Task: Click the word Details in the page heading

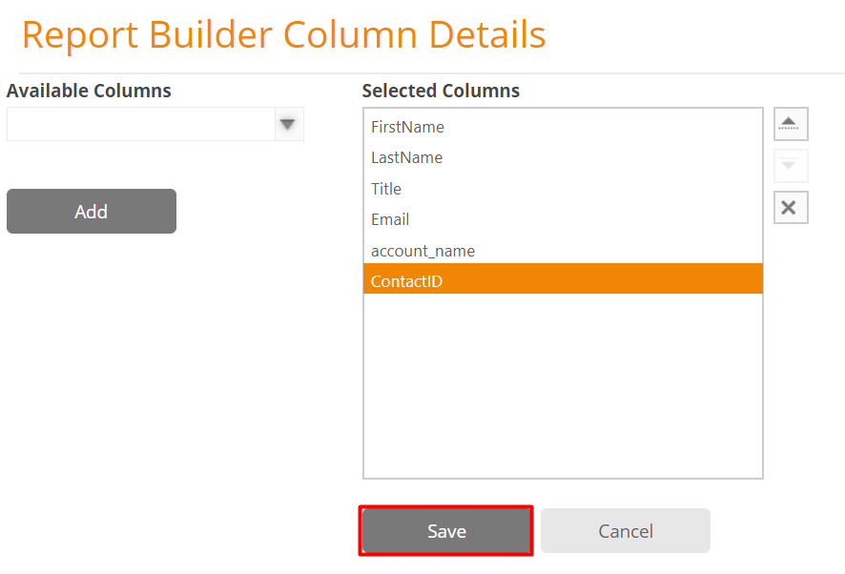Action: point(487,35)
